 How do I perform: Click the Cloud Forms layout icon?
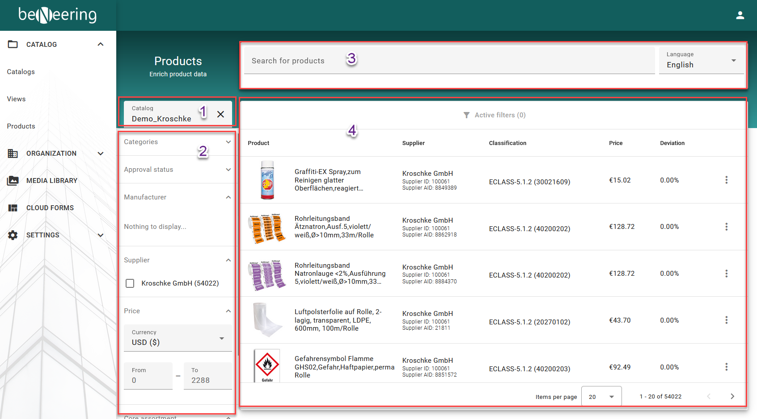click(13, 208)
